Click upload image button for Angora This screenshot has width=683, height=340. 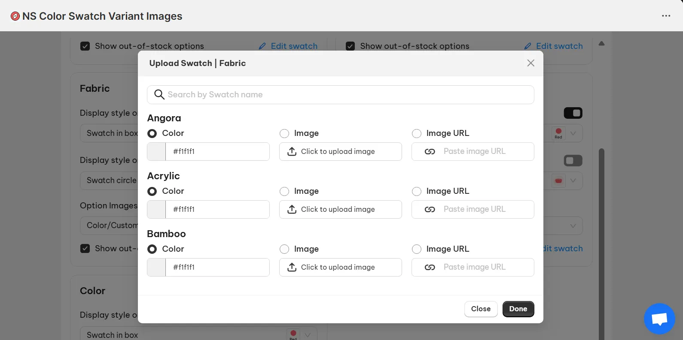[x=341, y=152]
